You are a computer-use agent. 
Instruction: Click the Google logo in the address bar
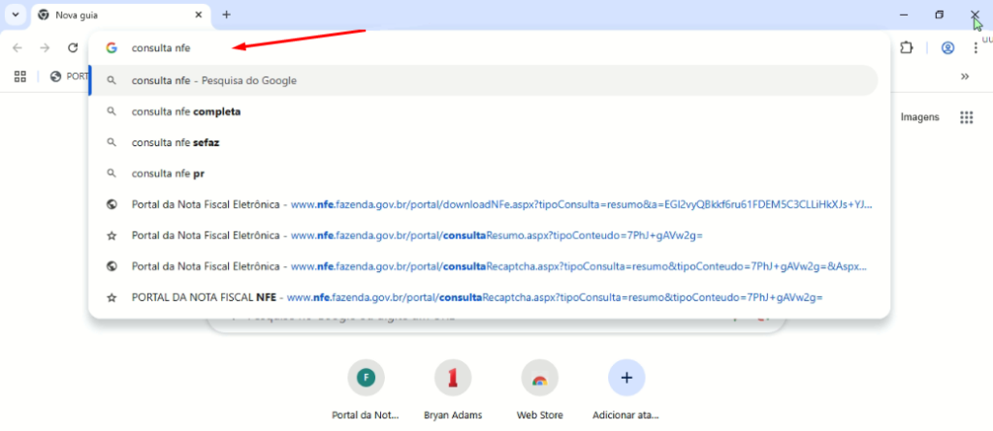coord(112,48)
